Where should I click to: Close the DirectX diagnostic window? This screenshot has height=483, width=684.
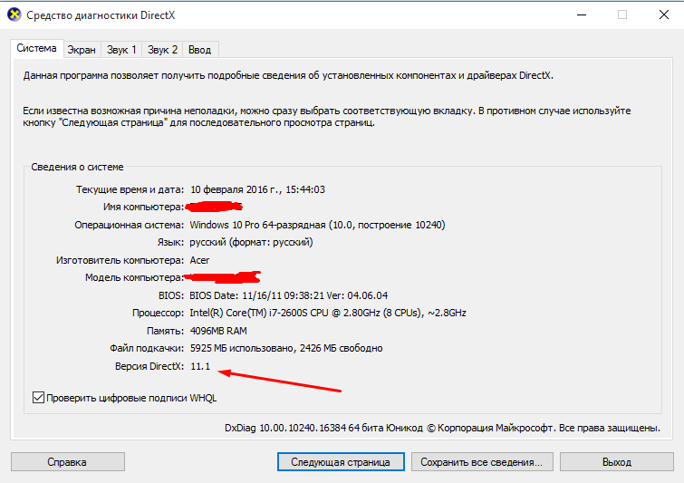[x=663, y=15]
